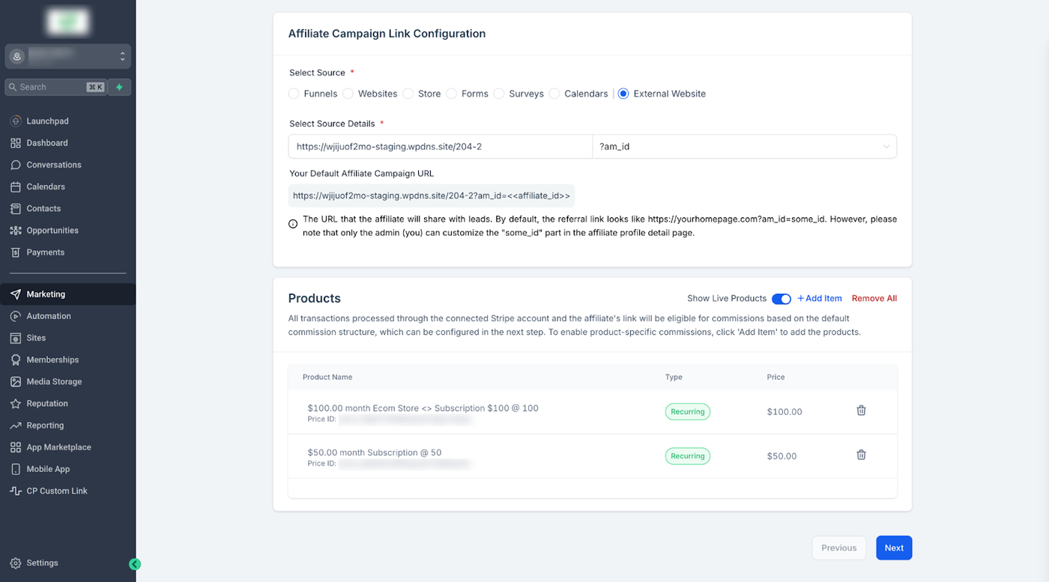Open the Conversations menu item

tap(54, 165)
